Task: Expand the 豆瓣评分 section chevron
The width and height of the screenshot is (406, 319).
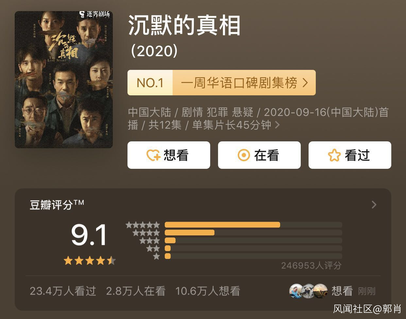Action: pos(374,205)
